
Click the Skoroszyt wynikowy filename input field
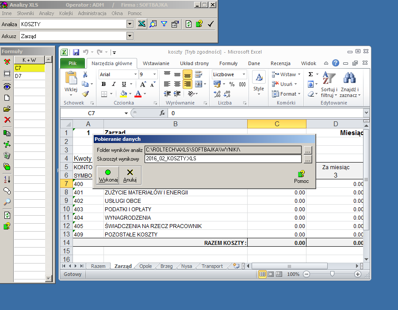click(x=223, y=159)
